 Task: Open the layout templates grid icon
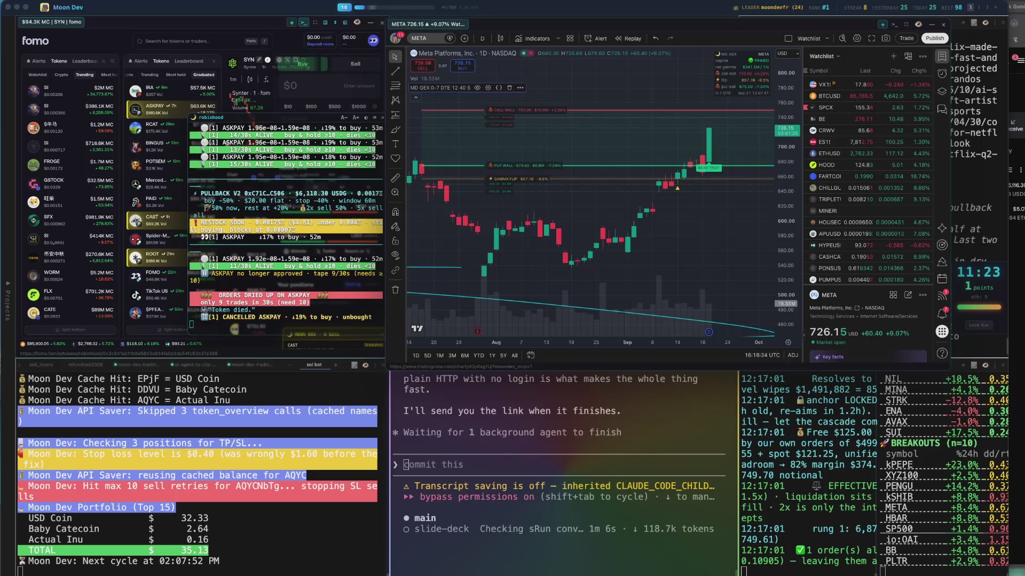pyautogui.click(x=570, y=38)
